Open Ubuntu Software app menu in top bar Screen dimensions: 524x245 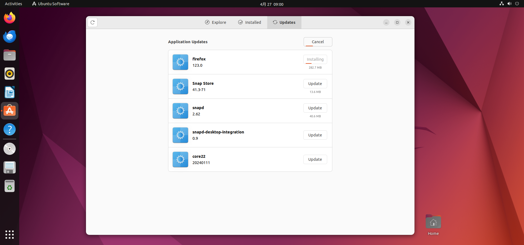[51, 4]
